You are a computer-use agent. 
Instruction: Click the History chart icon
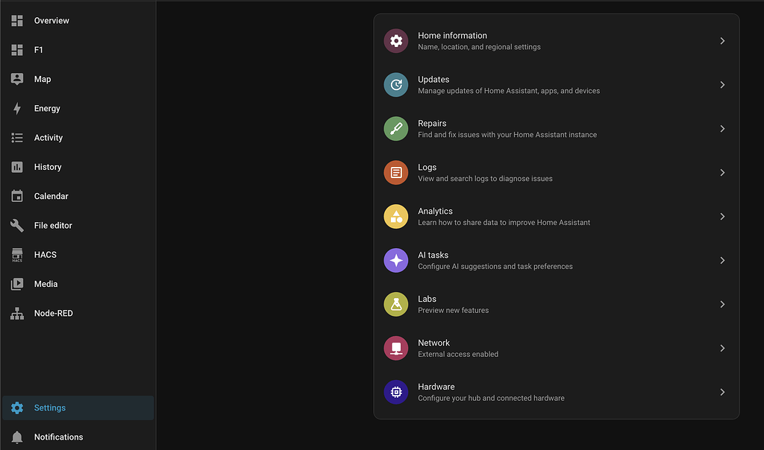tap(17, 167)
